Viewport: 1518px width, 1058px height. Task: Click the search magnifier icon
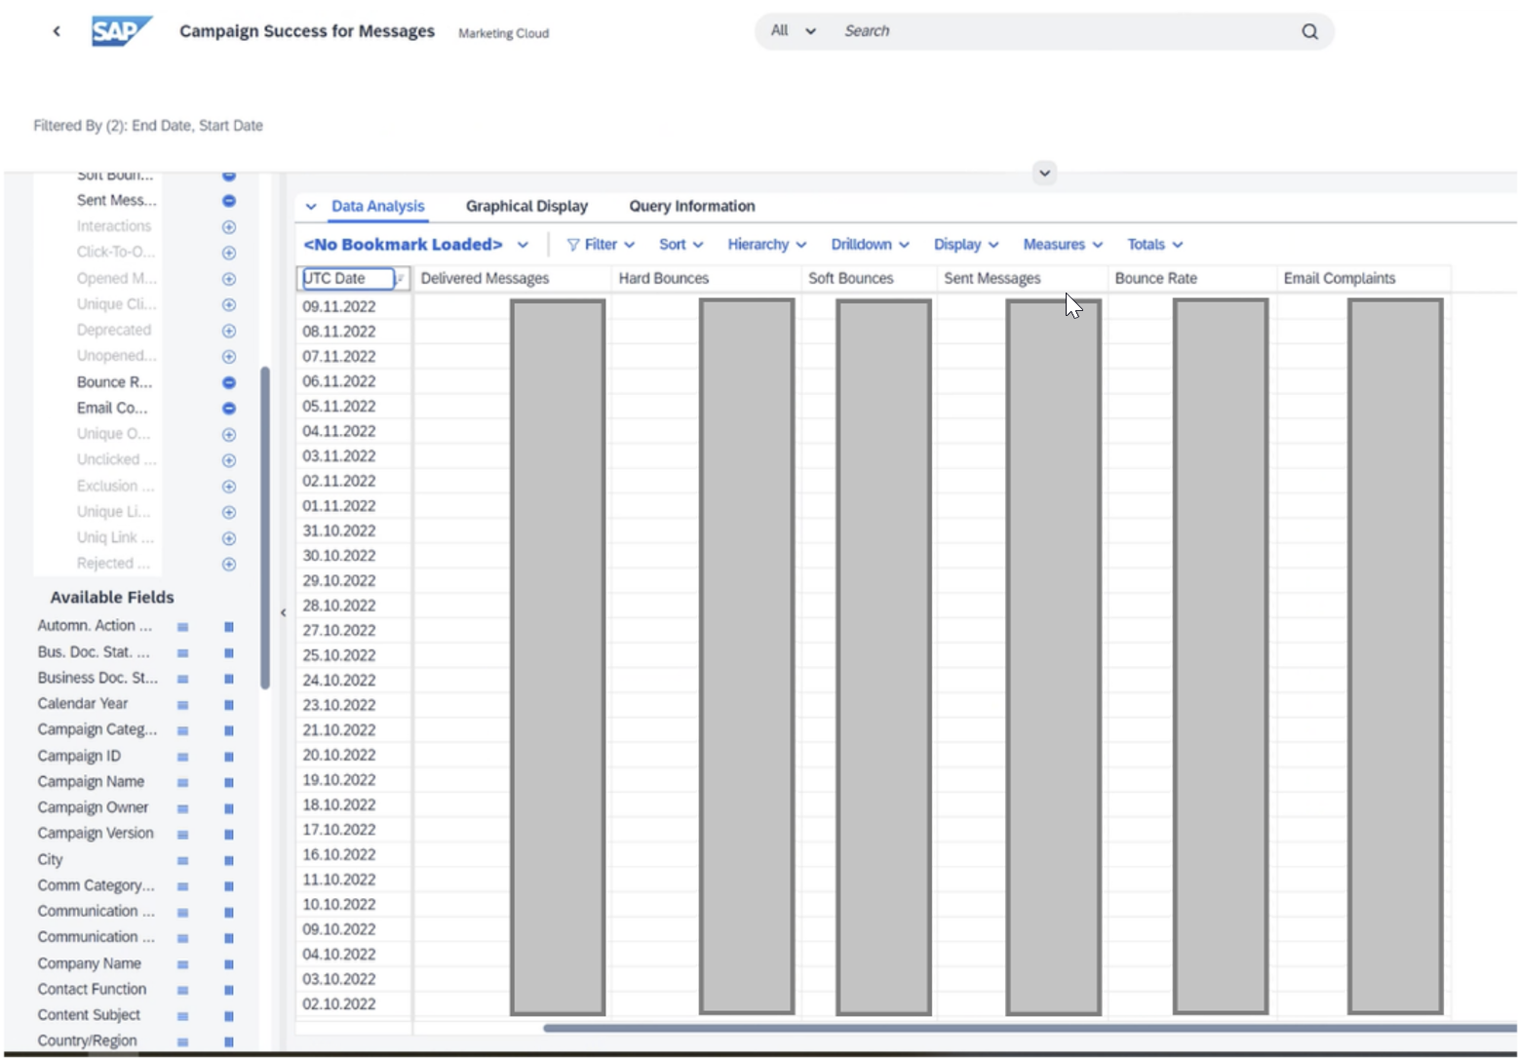coord(1309,31)
